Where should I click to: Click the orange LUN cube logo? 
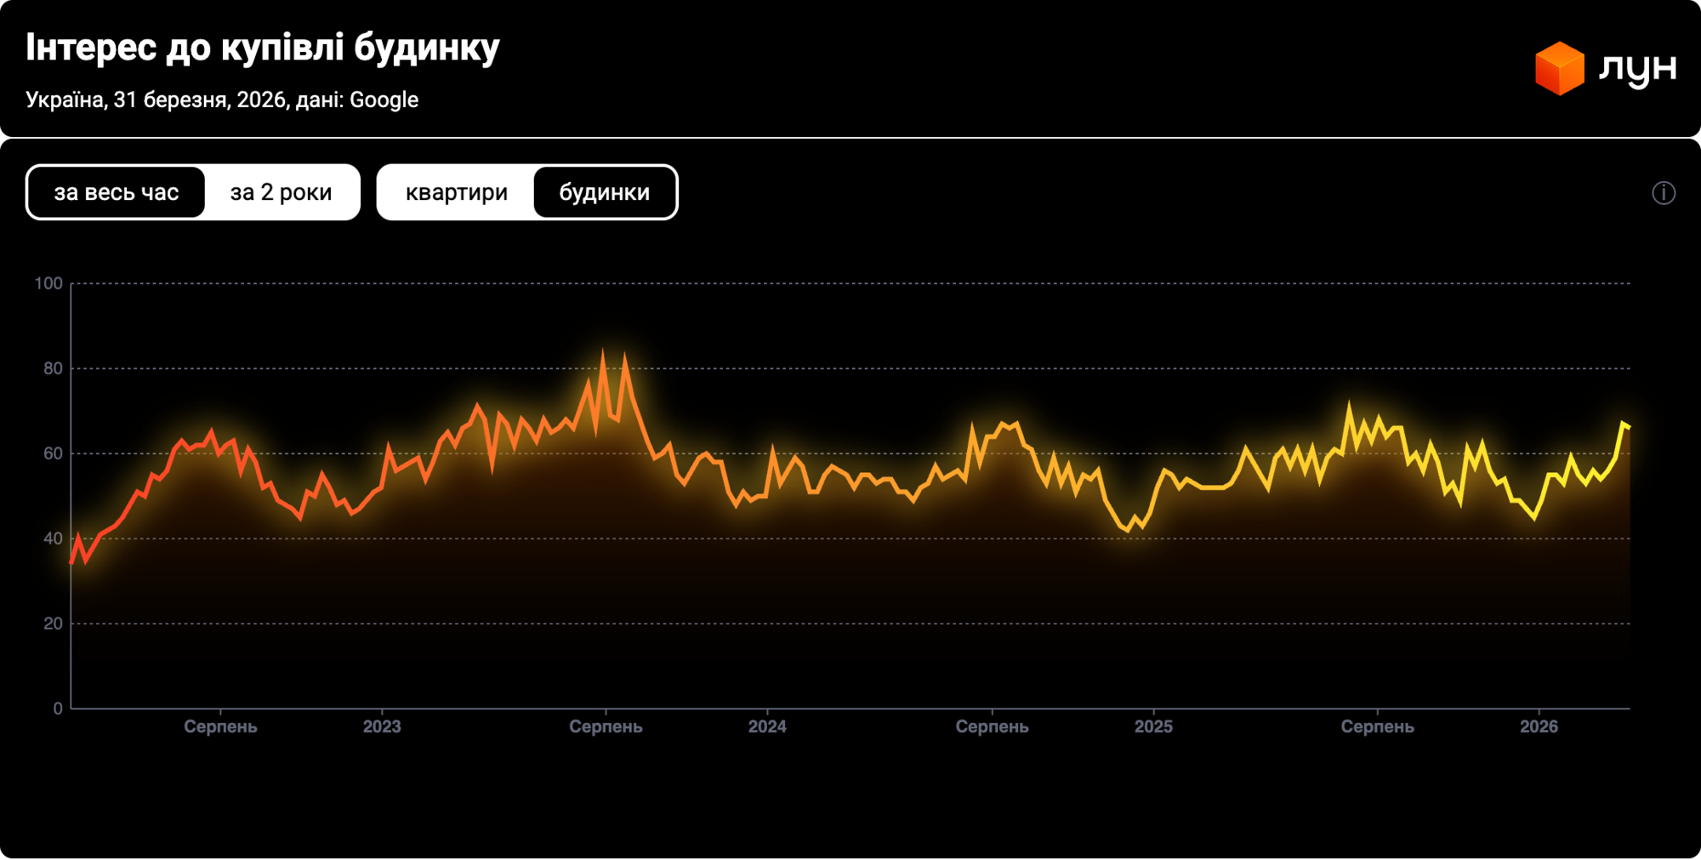[1559, 68]
